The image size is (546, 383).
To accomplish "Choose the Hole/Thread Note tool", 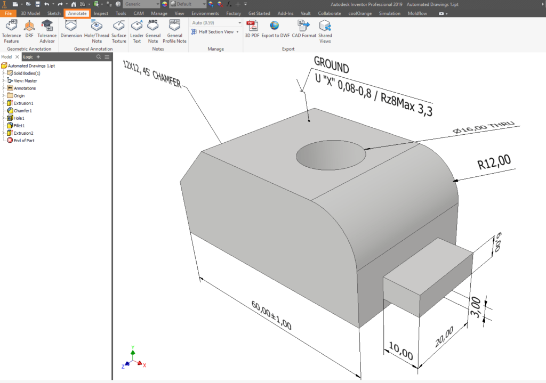I will [97, 31].
